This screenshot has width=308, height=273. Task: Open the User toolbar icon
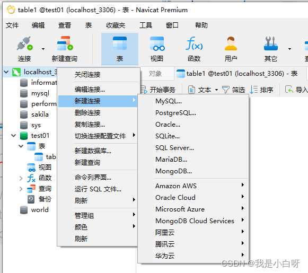pos(231,43)
